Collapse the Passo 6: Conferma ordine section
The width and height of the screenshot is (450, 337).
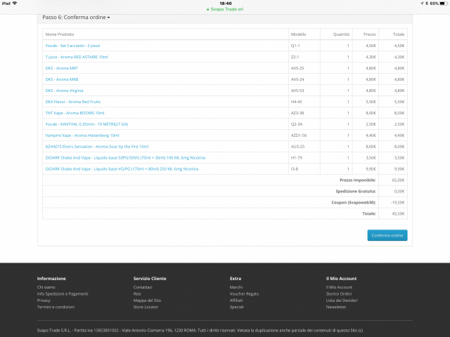tap(76, 18)
